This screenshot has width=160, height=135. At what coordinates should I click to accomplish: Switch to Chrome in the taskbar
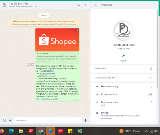click(x=41, y=131)
